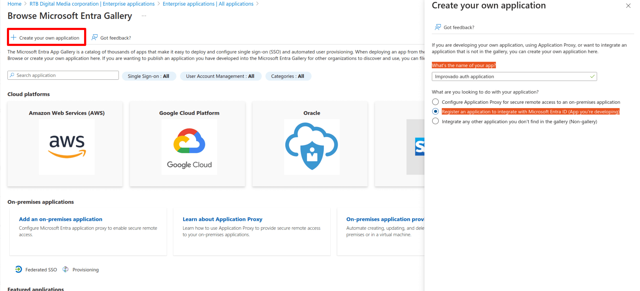
Task: Click the Cloud platforms section heading
Action: (28, 94)
